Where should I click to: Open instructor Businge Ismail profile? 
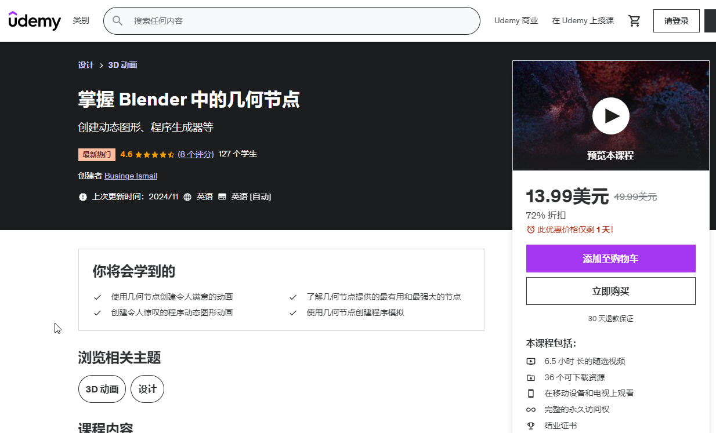[131, 176]
